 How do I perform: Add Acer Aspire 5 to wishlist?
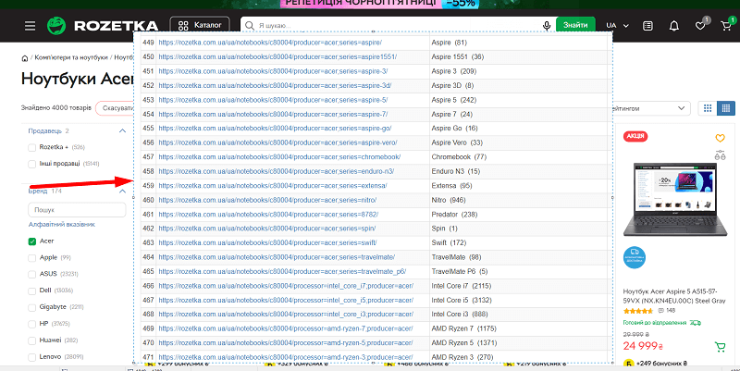(720, 138)
